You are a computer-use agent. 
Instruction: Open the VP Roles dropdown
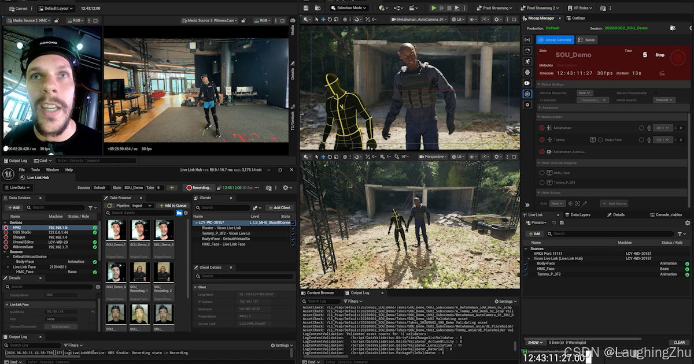(x=581, y=8)
